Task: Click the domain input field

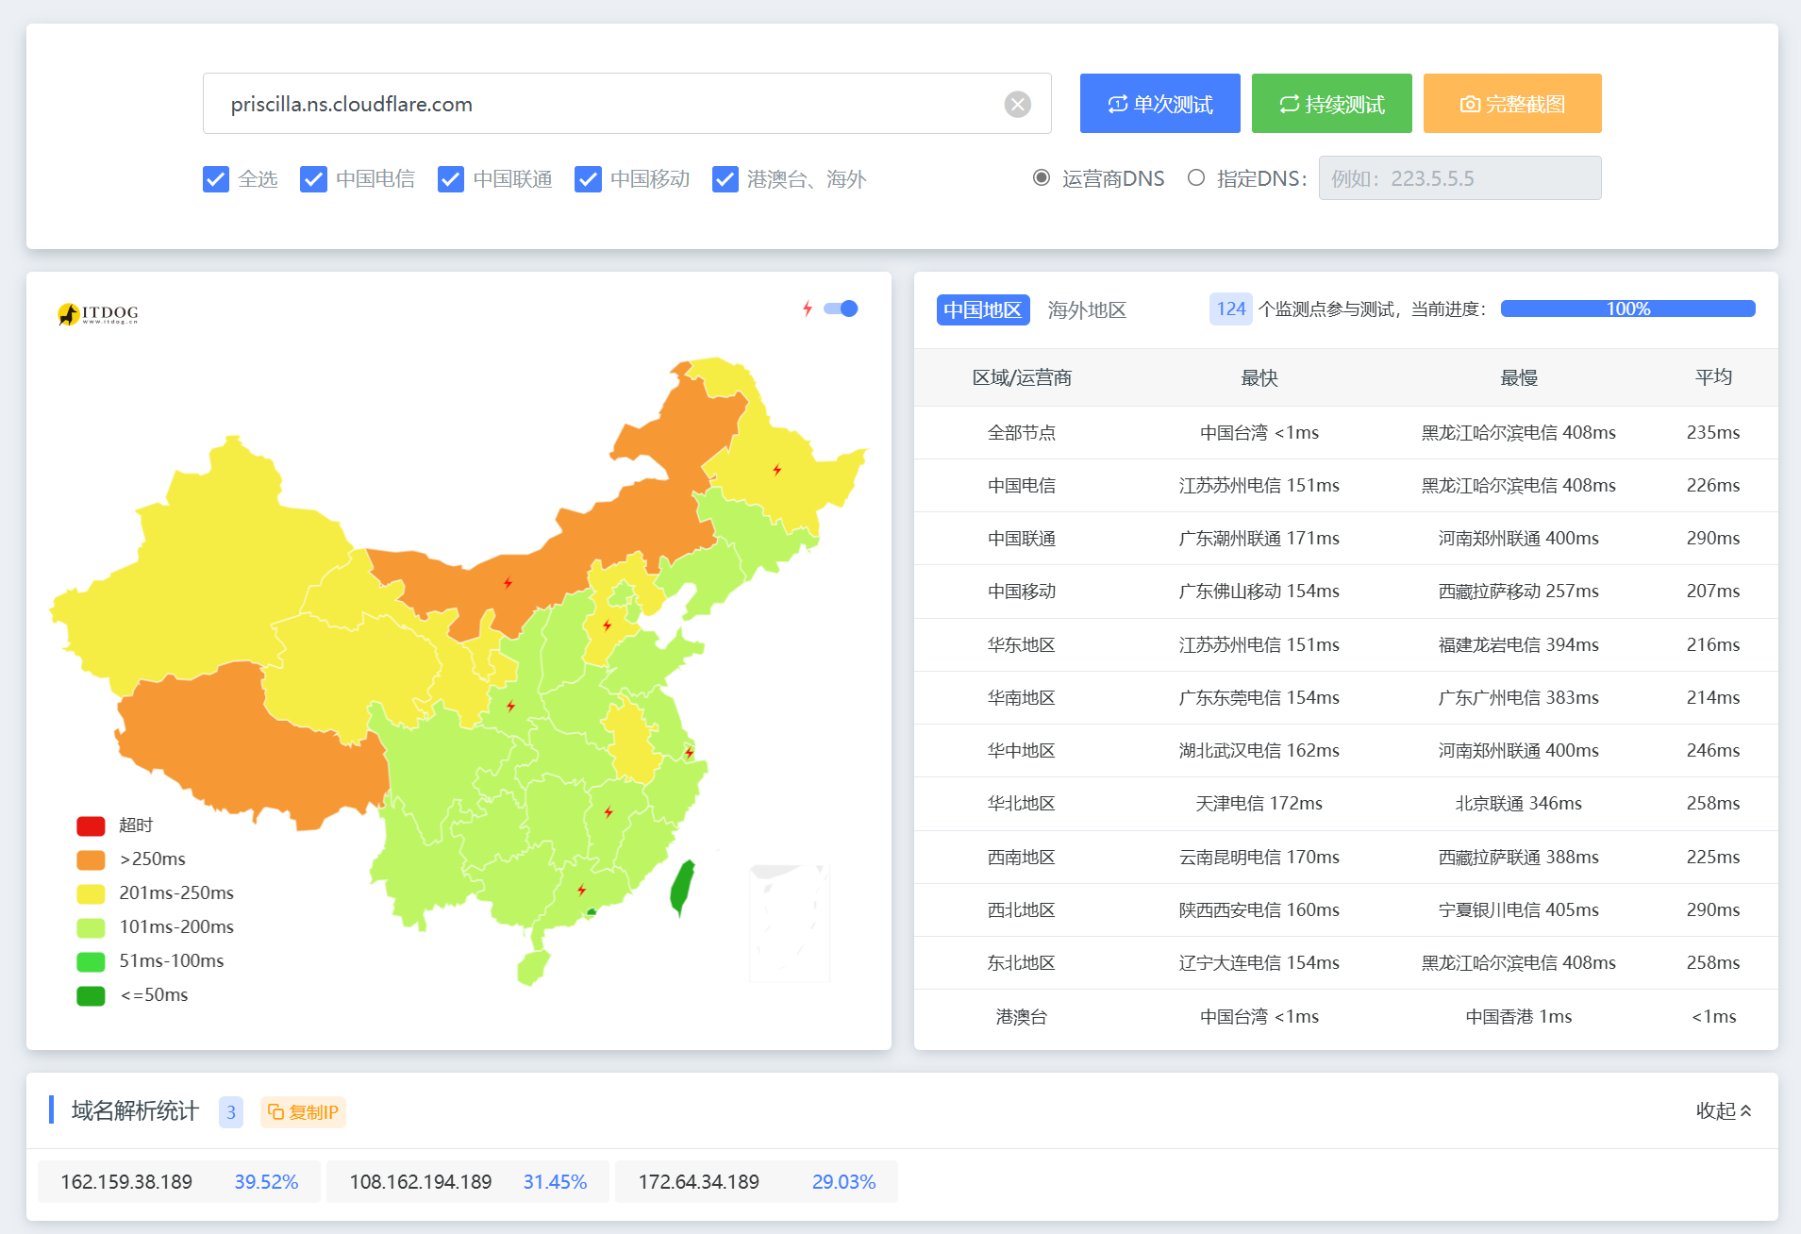Action: tap(627, 104)
